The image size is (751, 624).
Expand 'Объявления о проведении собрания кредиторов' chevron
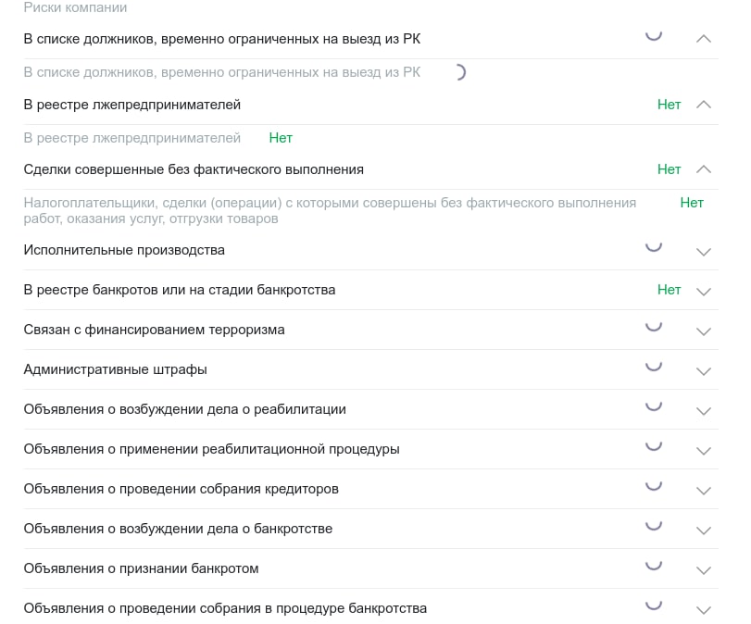coord(703,491)
